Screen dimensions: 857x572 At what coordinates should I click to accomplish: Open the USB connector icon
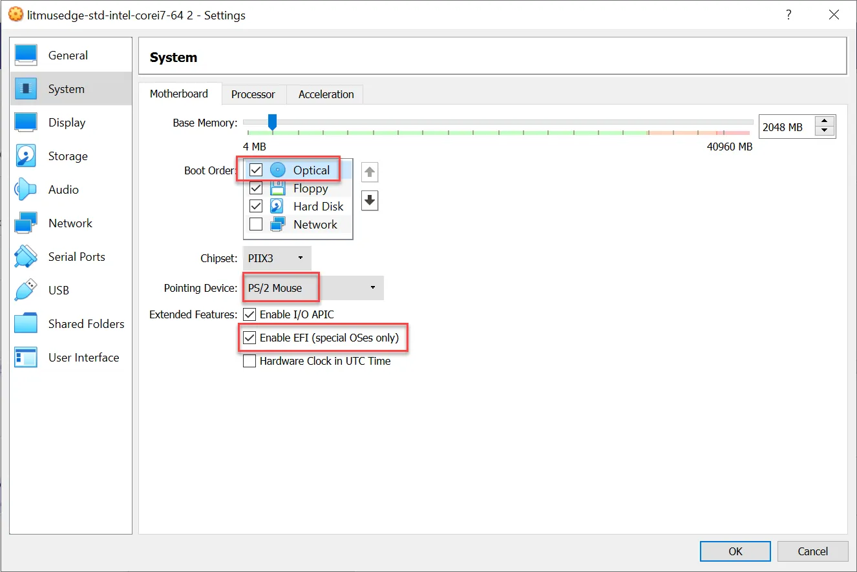point(26,290)
